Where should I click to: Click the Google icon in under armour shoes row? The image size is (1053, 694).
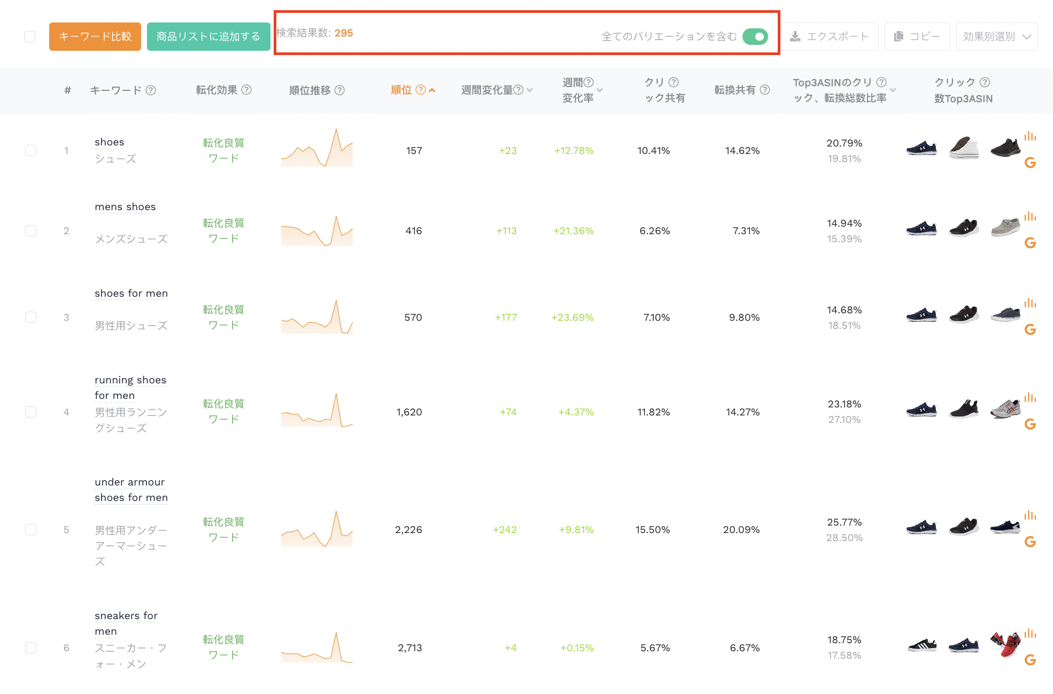pyautogui.click(x=1030, y=542)
